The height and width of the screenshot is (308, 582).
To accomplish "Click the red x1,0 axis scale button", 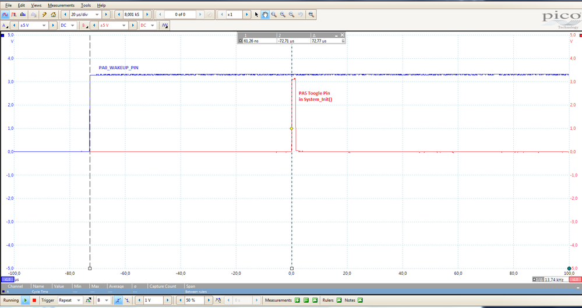I will coord(574,279).
